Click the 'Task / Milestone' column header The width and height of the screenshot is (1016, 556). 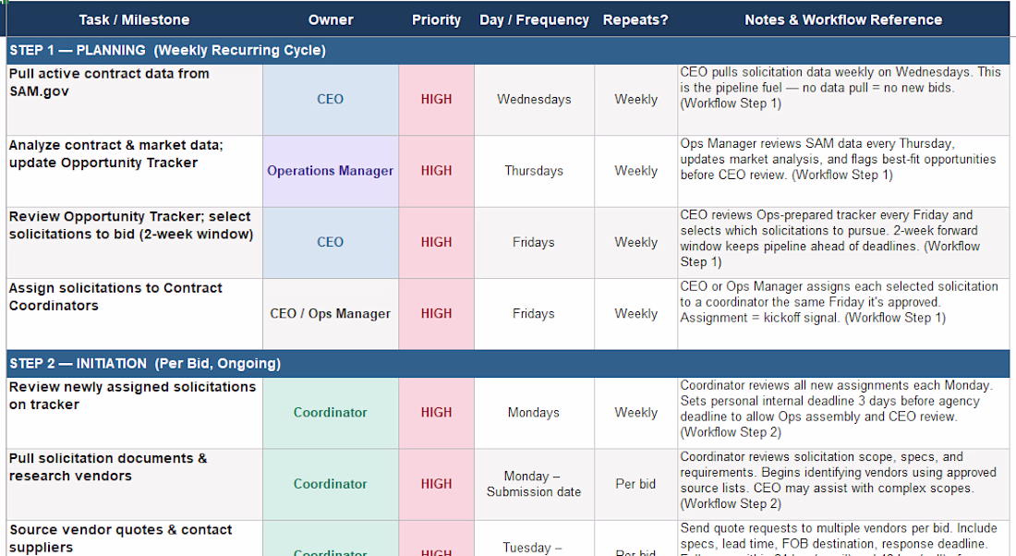point(134,19)
